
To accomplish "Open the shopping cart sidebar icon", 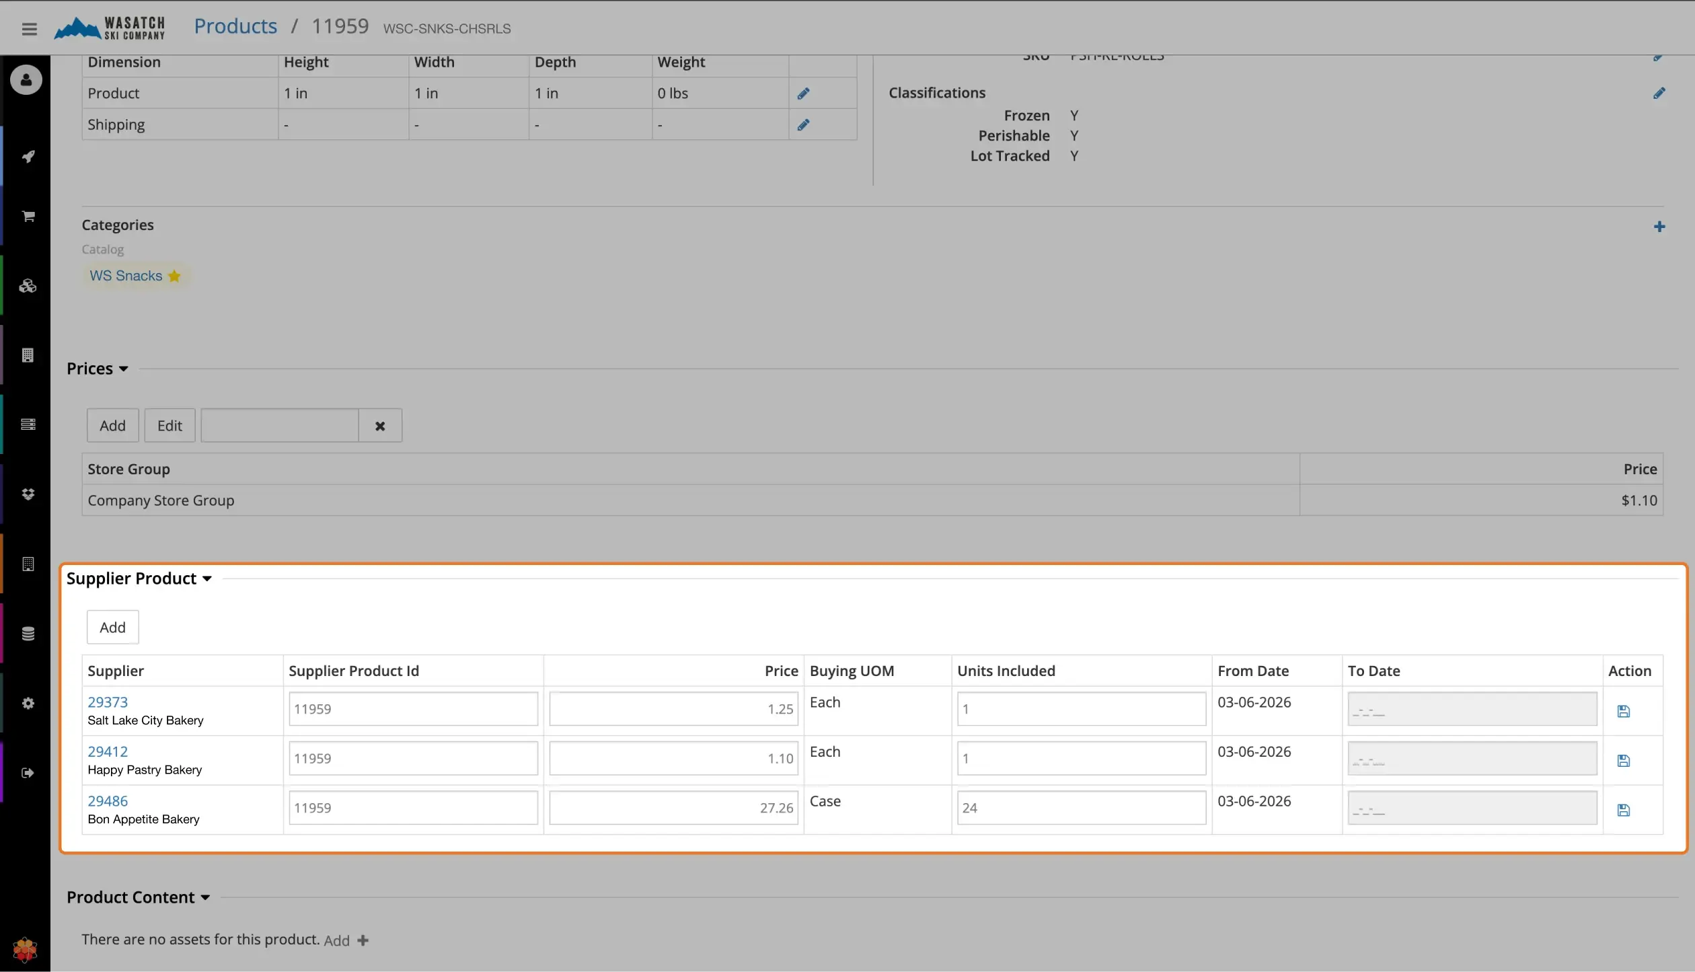I will (x=28, y=216).
